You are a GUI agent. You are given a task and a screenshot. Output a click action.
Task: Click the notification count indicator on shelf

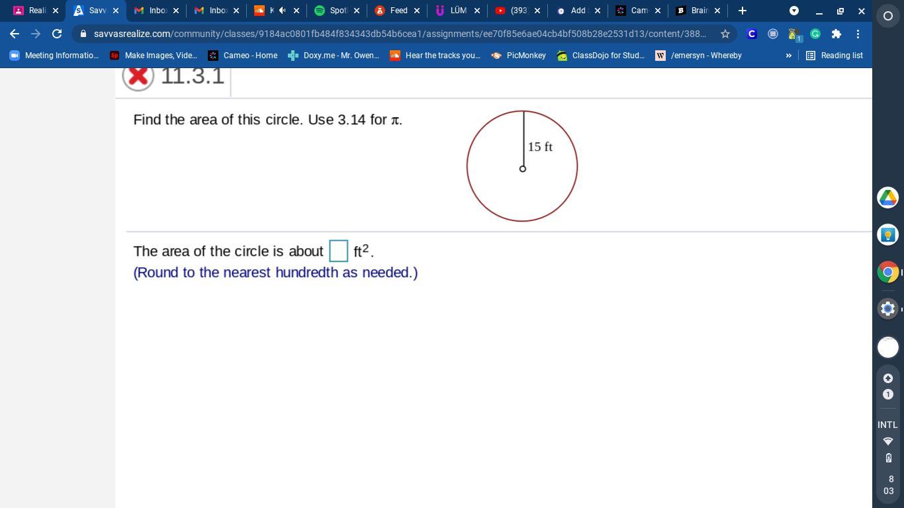(888, 394)
